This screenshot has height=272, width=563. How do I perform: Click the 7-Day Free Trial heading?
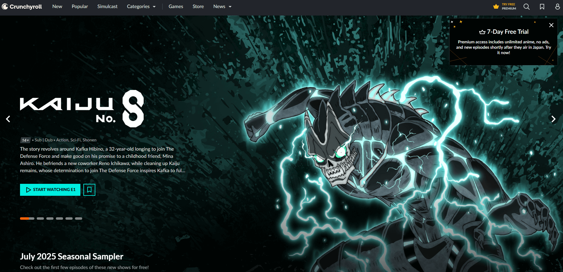[504, 32]
